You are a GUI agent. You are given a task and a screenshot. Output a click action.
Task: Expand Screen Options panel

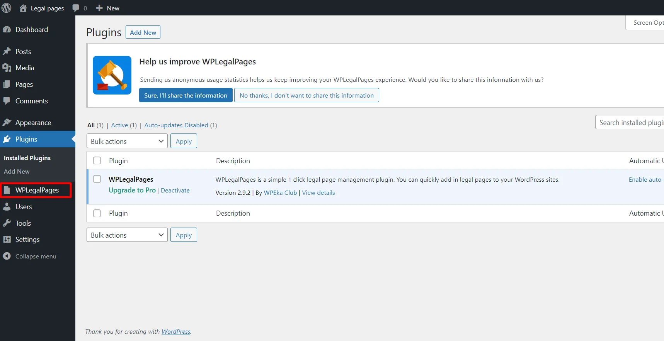pyautogui.click(x=645, y=23)
